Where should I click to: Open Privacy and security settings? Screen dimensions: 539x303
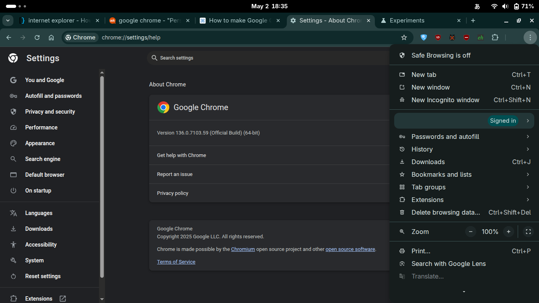(50, 112)
